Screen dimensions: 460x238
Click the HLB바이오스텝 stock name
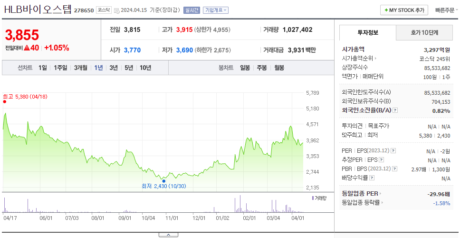coord(38,10)
